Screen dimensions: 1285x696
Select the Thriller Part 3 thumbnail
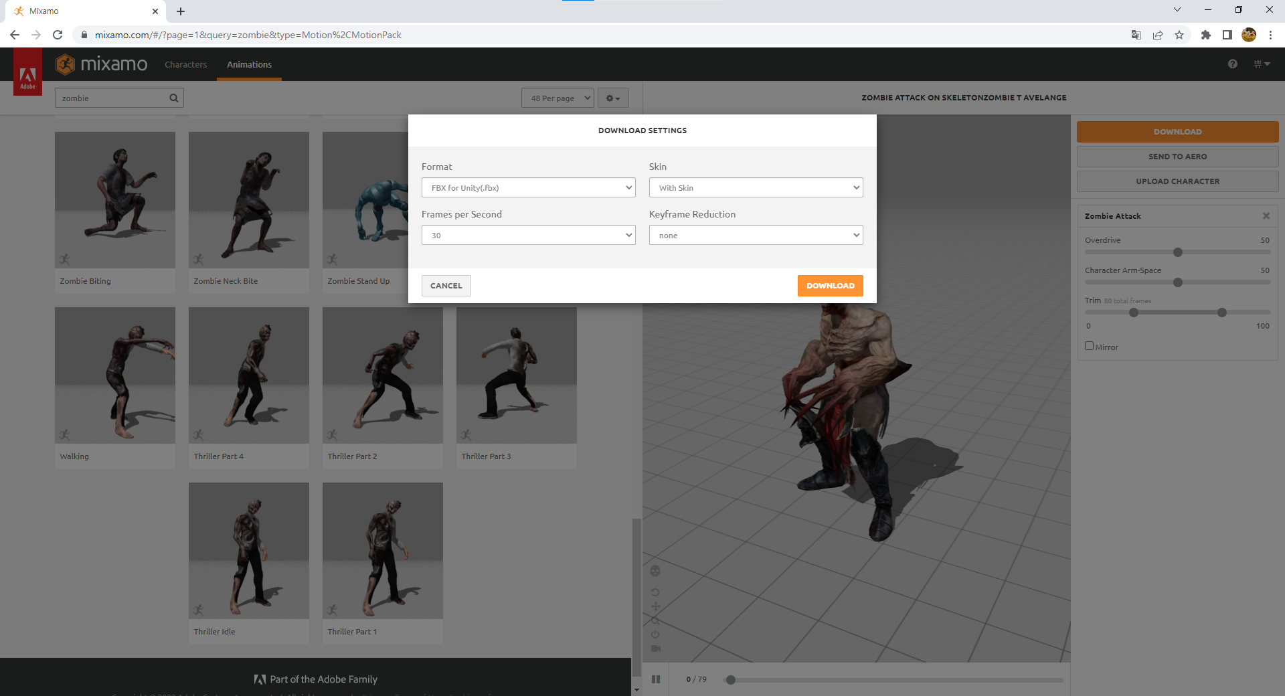pos(517,375)
